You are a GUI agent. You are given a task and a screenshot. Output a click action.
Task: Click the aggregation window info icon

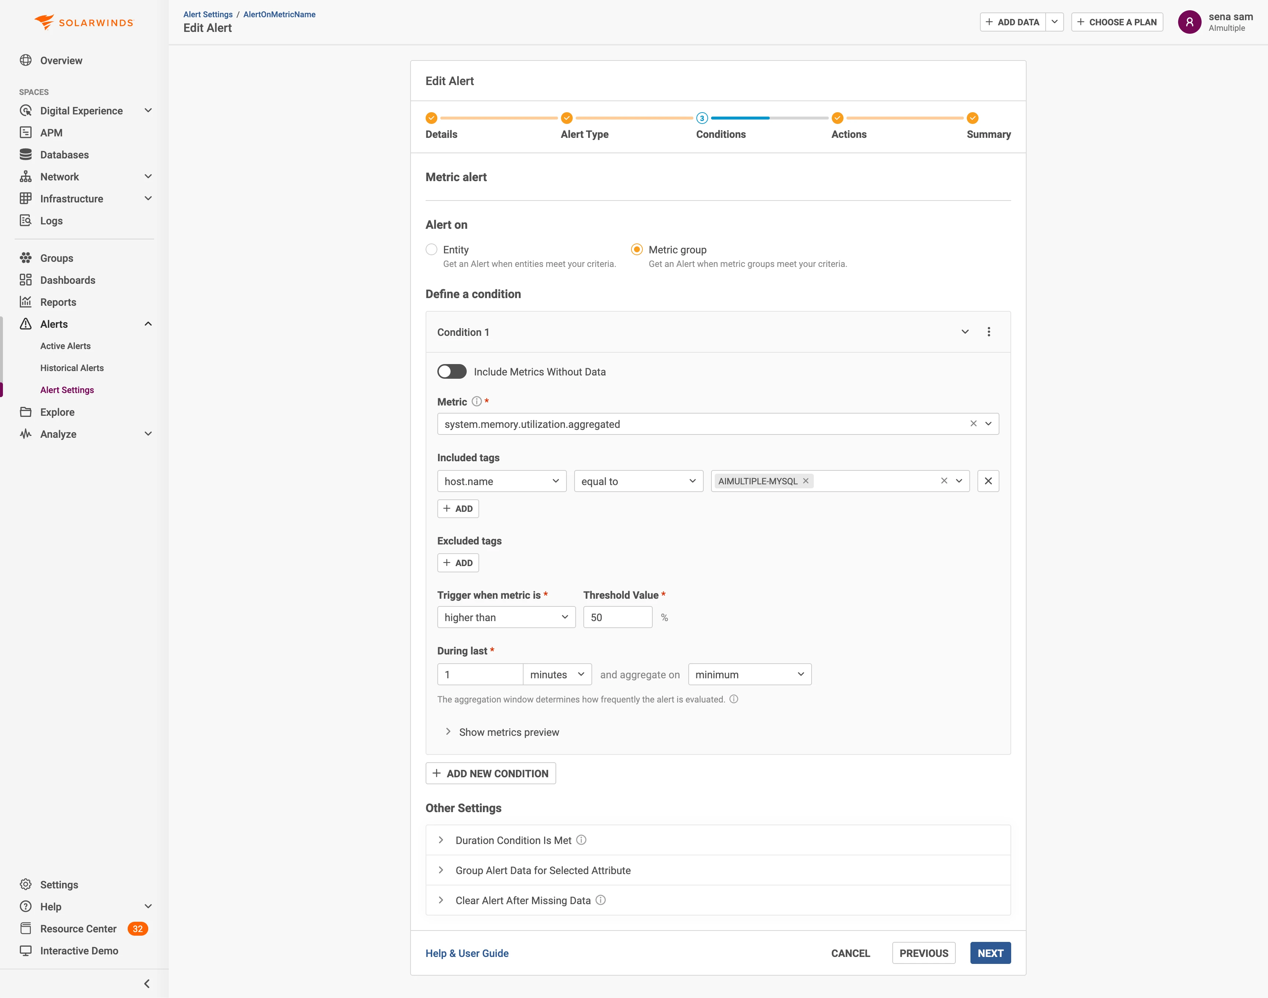point(734,699)
